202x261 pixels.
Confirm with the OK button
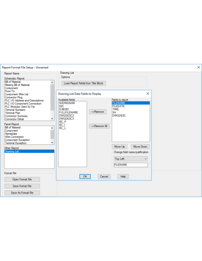[x=85, y=177]
